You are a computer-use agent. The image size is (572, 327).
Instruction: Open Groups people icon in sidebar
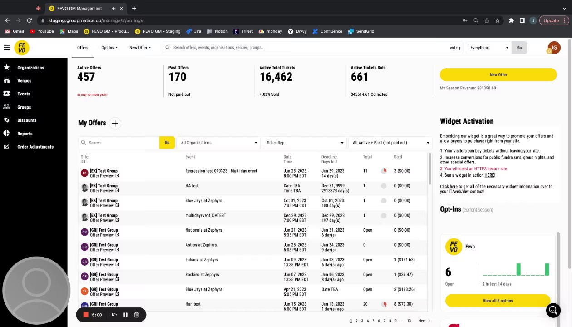pos(6,107)
